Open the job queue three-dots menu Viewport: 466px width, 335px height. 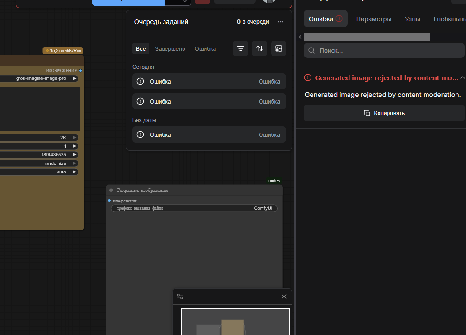(280, 22)
